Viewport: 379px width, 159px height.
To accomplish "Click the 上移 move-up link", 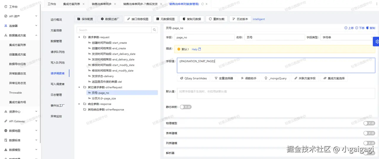I will (x=349, y=28).
